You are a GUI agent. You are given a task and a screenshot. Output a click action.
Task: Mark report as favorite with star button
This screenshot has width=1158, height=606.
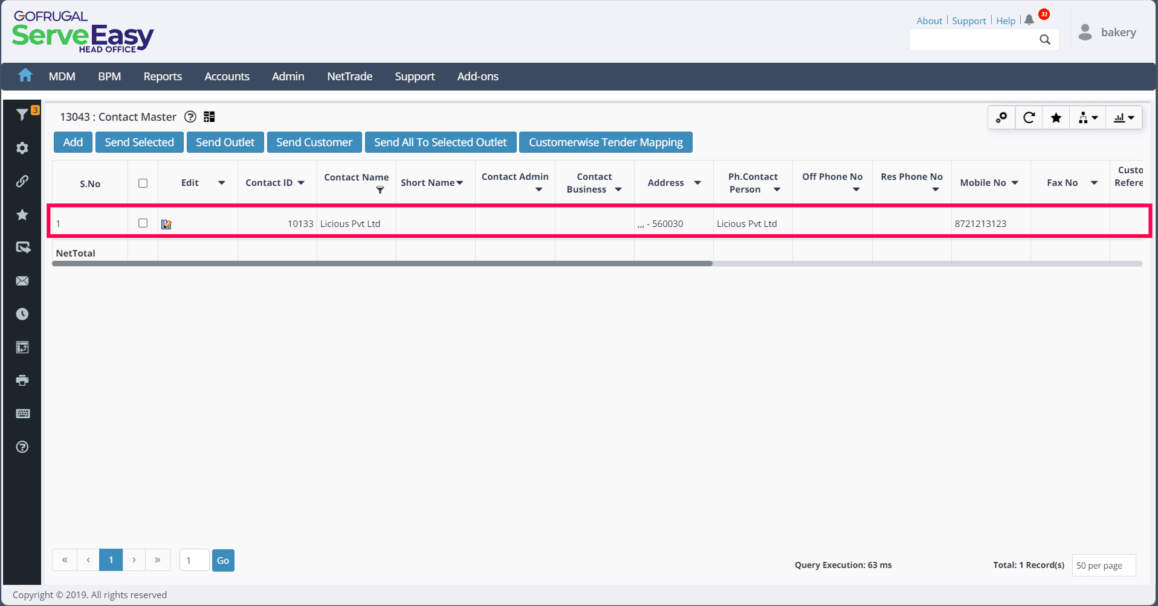(1056, 117)
